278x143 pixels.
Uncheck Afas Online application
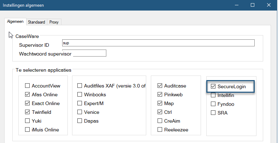27,95
